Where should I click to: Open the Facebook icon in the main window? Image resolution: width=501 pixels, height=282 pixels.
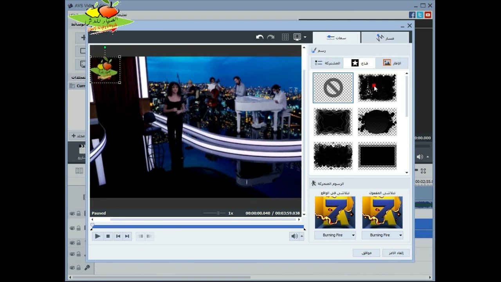tap(412, 15)
